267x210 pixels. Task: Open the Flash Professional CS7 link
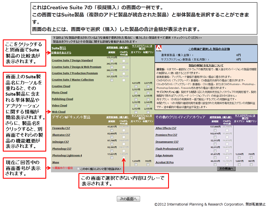[x=169, y=149]
